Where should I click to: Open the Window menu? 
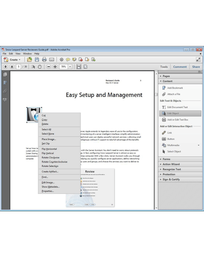27,53
